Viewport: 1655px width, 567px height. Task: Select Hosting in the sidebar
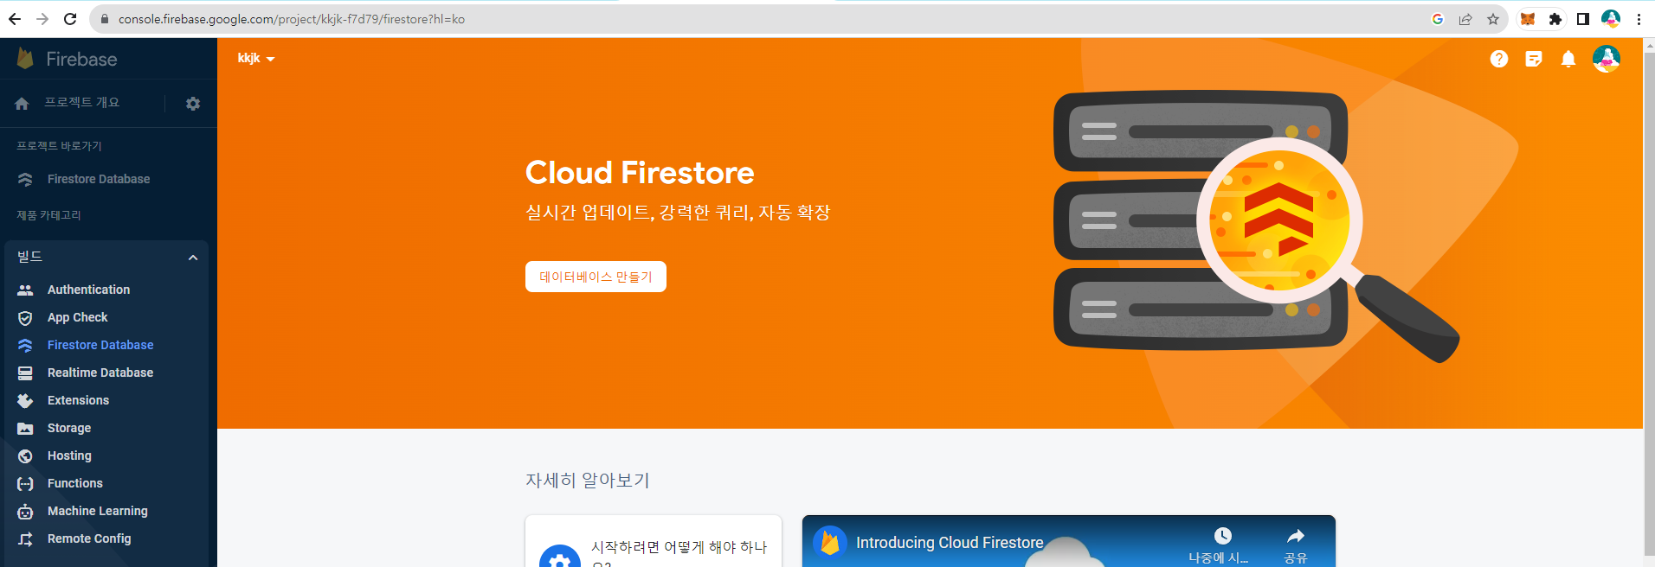[69, 456]
